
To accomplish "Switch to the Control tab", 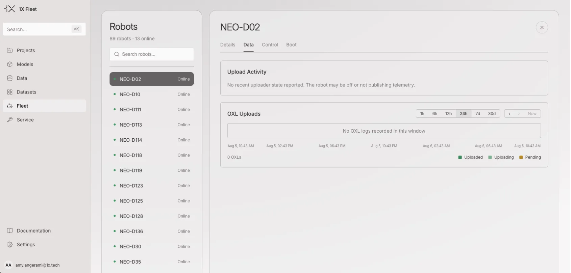I will (x=270, y=45).
